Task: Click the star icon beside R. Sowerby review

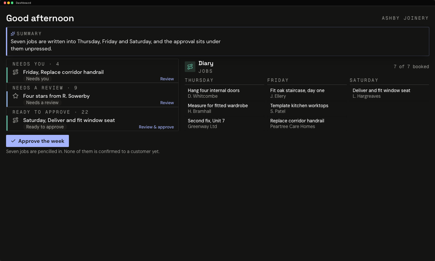Action: point(16,96)
